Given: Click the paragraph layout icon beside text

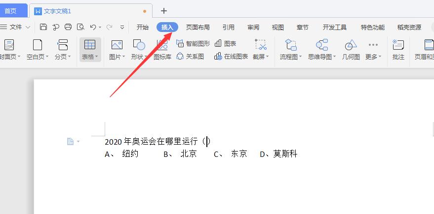Looking at the screenshot, I should click(70, 142).
